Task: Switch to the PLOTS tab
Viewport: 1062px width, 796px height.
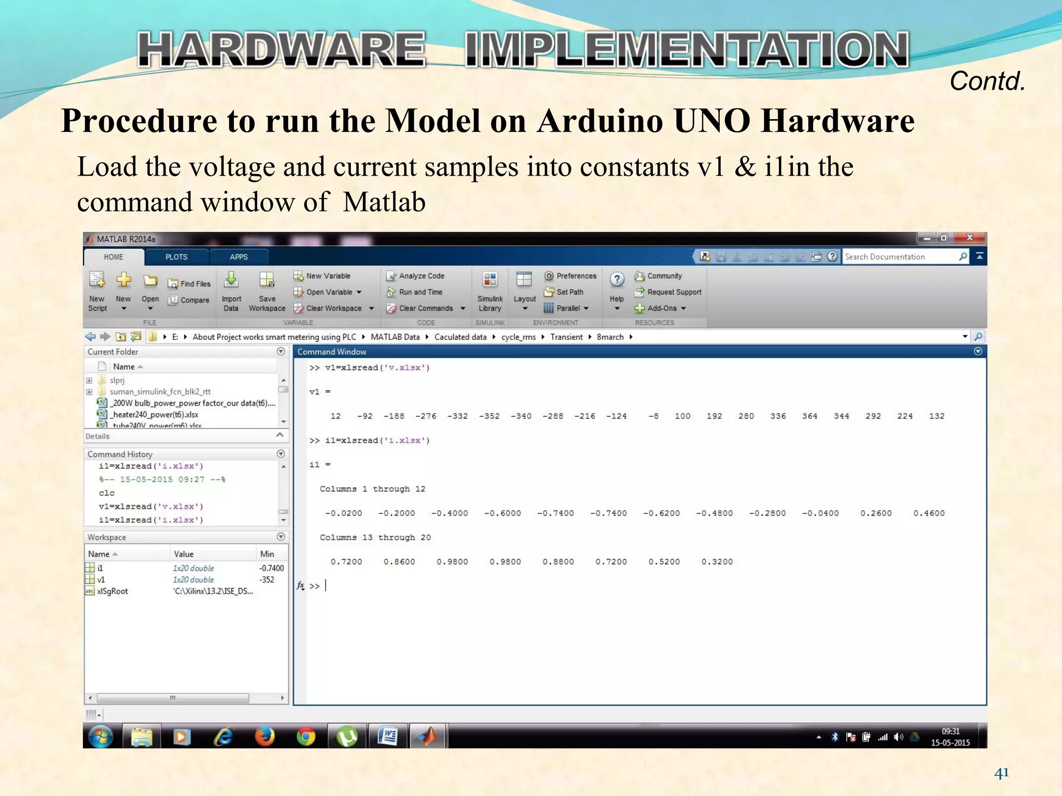Action: pos(176,257)
